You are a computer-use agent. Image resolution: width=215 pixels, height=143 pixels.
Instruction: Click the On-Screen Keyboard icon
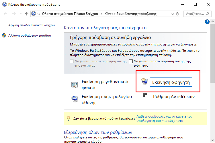click(74, 99)
